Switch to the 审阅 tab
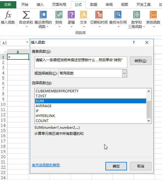162x180 pixels. tap(109, 5)
